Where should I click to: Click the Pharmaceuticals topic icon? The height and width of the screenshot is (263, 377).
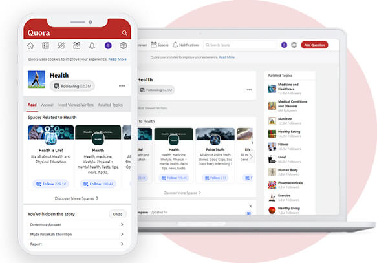[272, 185]
